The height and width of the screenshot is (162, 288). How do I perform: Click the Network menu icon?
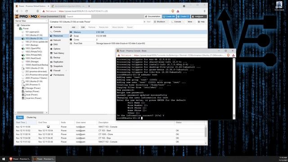[x=51, y=40]
